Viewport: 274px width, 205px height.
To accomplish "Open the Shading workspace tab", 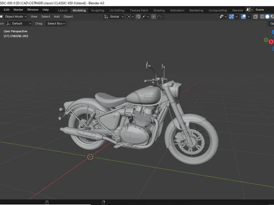I will click(x=159, y=10).
